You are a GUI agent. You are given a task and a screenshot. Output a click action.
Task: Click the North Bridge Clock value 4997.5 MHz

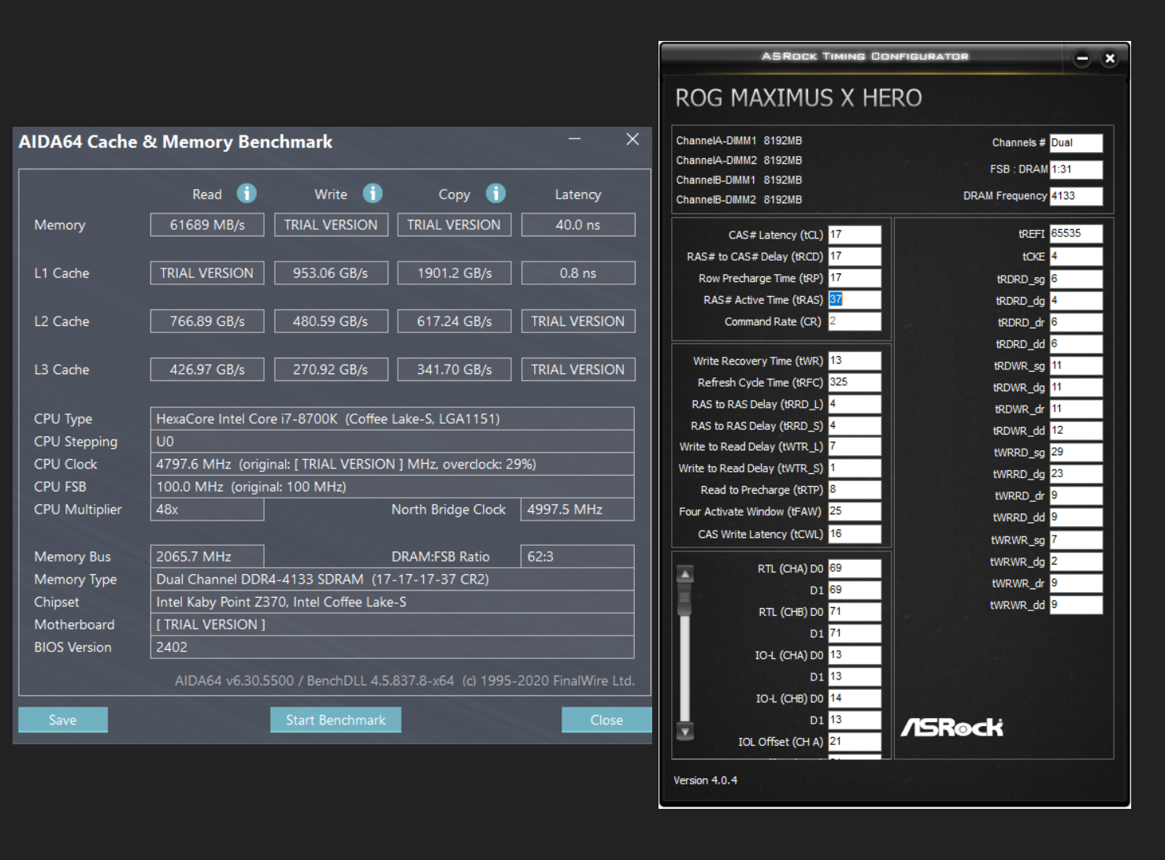click(x=577, y=510)
